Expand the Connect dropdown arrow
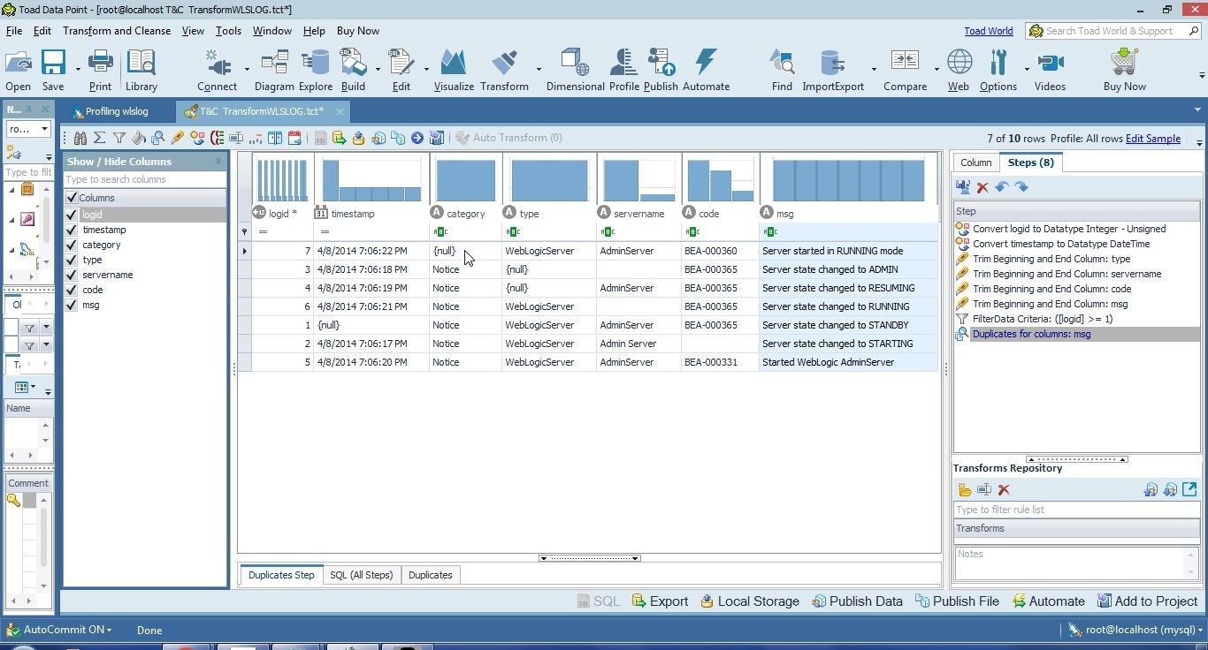Screen dimensions: 1208x650 tap(246, 70)
